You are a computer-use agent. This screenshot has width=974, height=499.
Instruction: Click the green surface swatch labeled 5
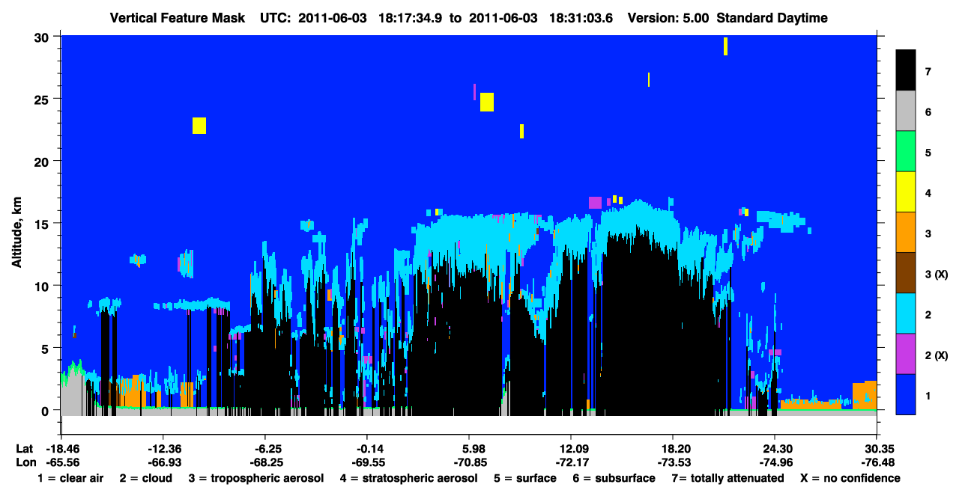tap(906, 152)
